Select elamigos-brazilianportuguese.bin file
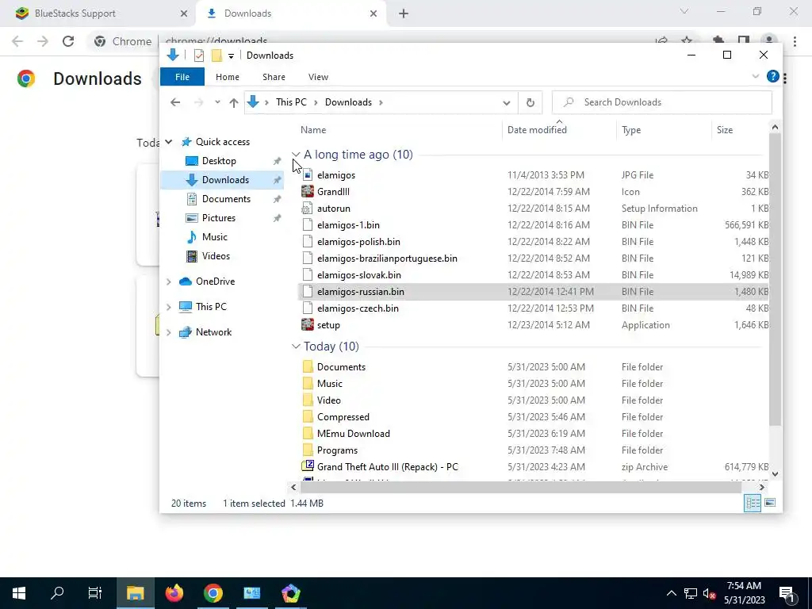Image resolution: width=812 pixels, height=609 pixels. pyautogui.click(x=387, y=258)
